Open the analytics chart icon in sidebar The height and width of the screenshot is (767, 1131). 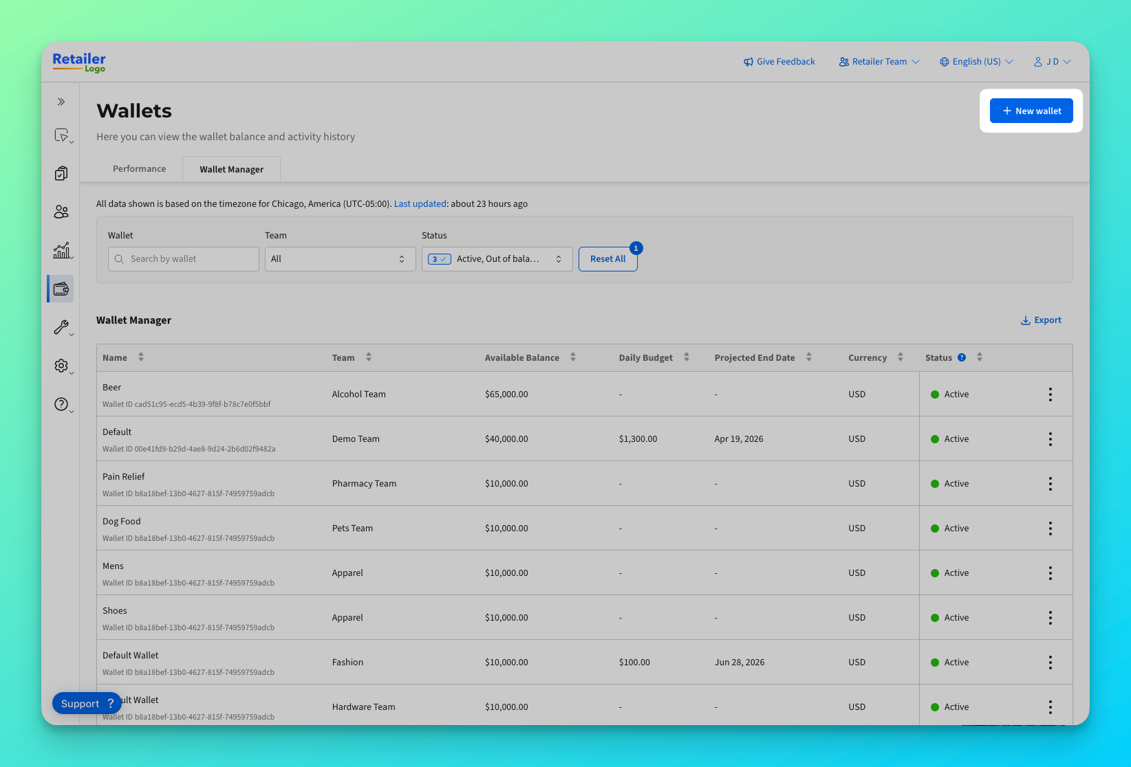pos(62,251)
